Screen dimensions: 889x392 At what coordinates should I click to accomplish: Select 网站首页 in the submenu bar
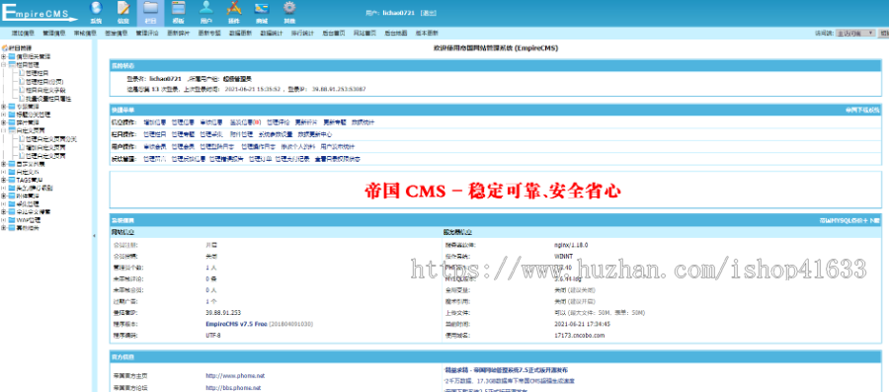[x=365, y=34]
